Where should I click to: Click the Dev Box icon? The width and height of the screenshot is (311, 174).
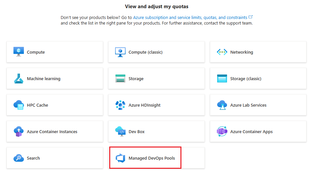point(120,131)
